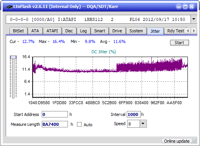Image resolution: width=200 pixels, height=146 pixels.
Task: Switch to the Smart tab
Action: (x=99, y=31)
